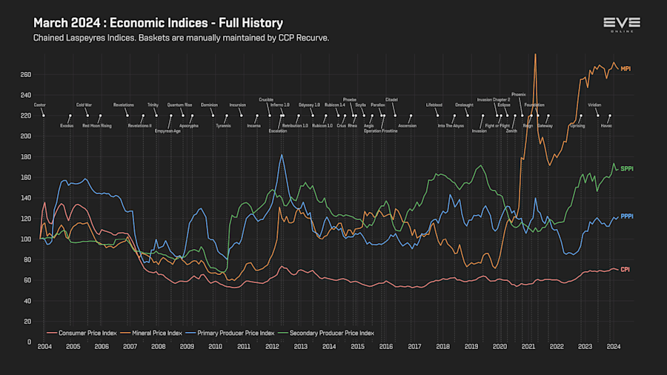Select the Citadel marker label
The width and height of the screenshot is (667, 375).
coord(391,100)
